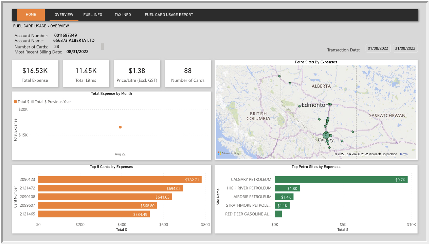The image size is (436, 244).
Task: Click the HIGH RIVER PETROLEUM site label
Action: pyautogui.click(x=249, y=188)
